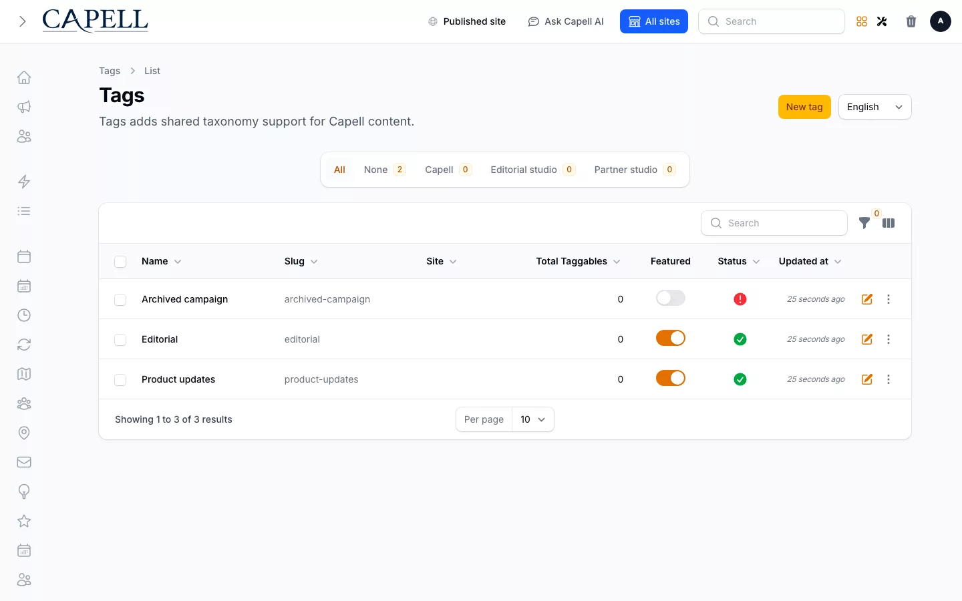Select the Editorial row checkbox
The width and height of the screenshot is (962, 601).
coord(120,340)
